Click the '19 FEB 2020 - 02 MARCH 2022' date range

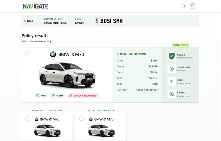pyautogui.click(x=47, y=110)
